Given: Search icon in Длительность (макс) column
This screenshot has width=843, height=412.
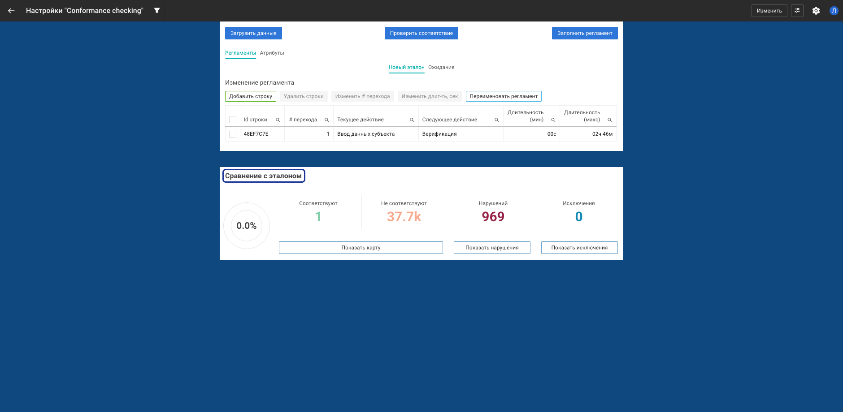Looking at the screenshot, I should (x=610, y=120).
